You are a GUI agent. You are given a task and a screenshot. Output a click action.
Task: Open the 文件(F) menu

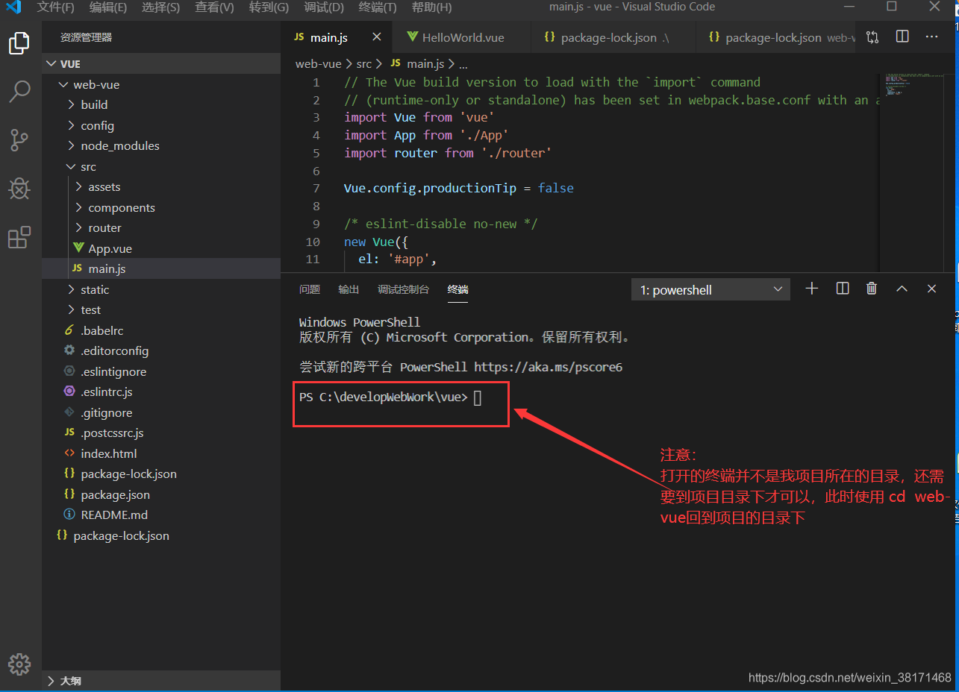(x=56, y=7)
